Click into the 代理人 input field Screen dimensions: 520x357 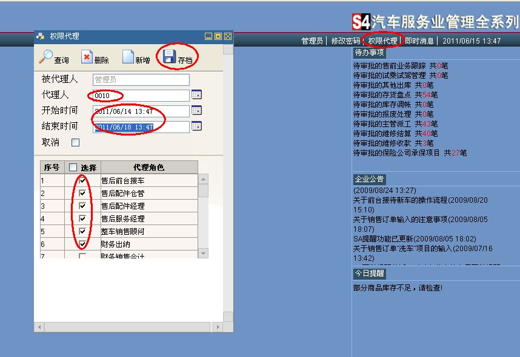tap(141, 96)
